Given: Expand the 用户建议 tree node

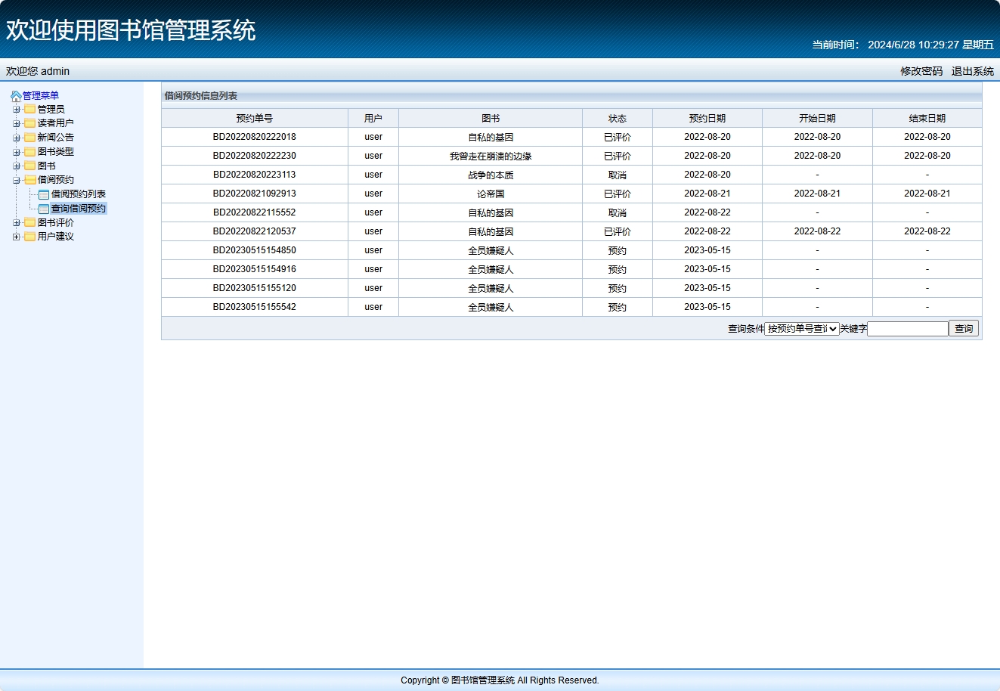Looking at the screenshot, I should (16, 236).
